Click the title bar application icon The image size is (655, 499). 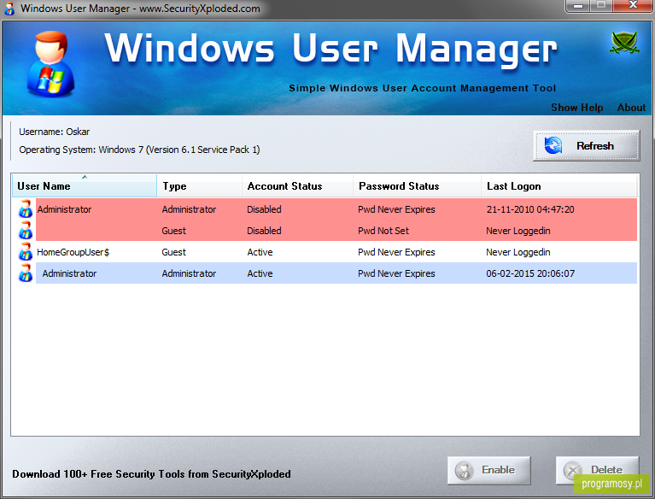(x=9, y=9)
